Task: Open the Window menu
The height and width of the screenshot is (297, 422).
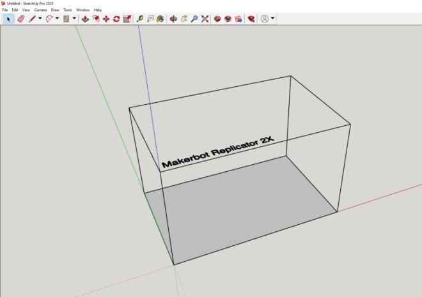Action: click(x=82, y=10)
